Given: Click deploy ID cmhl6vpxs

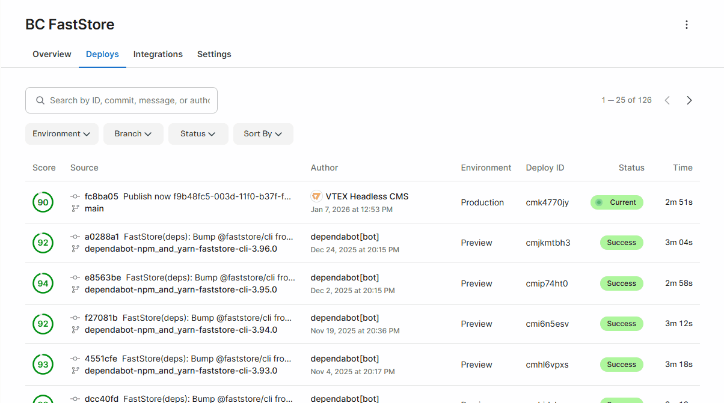Looking at the screenshot, I should 547,365.
